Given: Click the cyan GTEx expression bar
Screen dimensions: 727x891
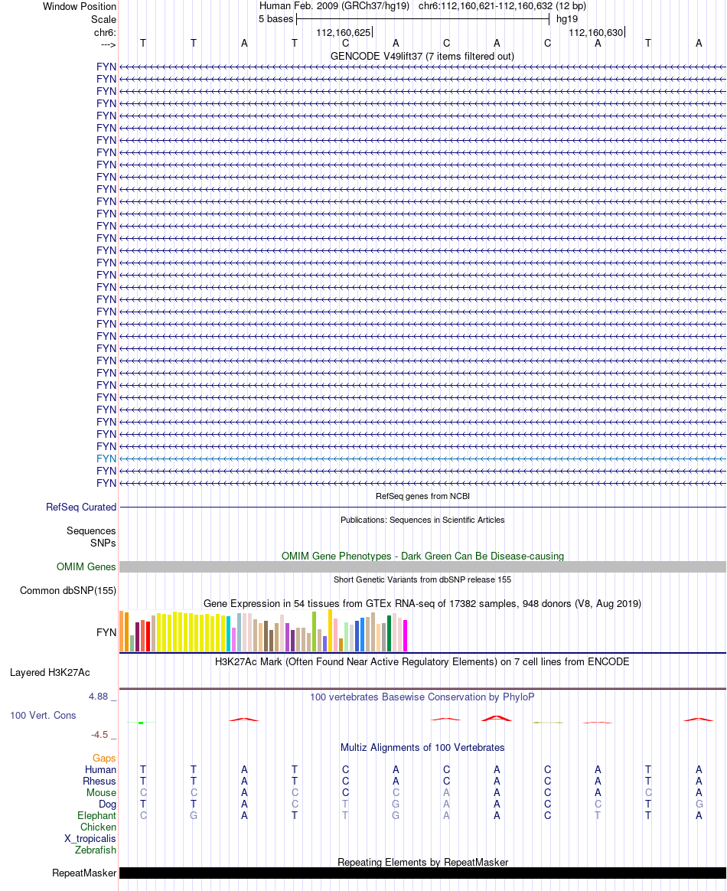Looking at the screenshot, I should click(228, 634).
